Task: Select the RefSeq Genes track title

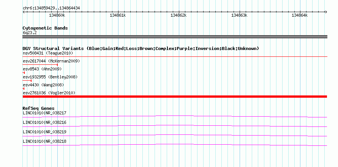Action: tap(39, 108)
